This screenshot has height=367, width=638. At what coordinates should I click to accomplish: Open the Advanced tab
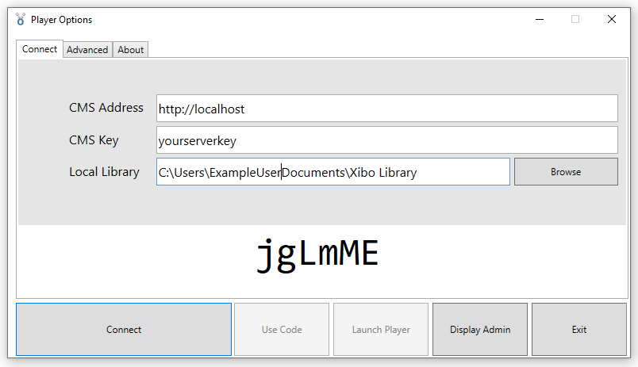[87, 50]
